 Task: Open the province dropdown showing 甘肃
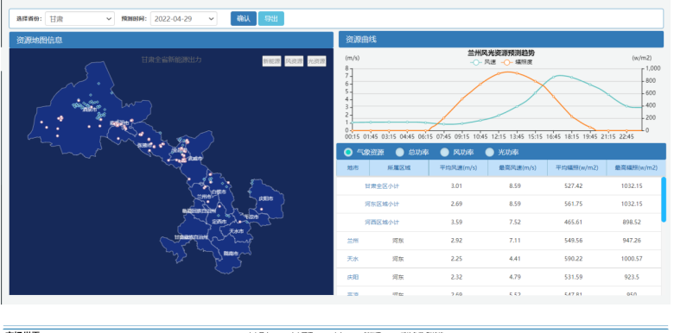coord(80,19)
